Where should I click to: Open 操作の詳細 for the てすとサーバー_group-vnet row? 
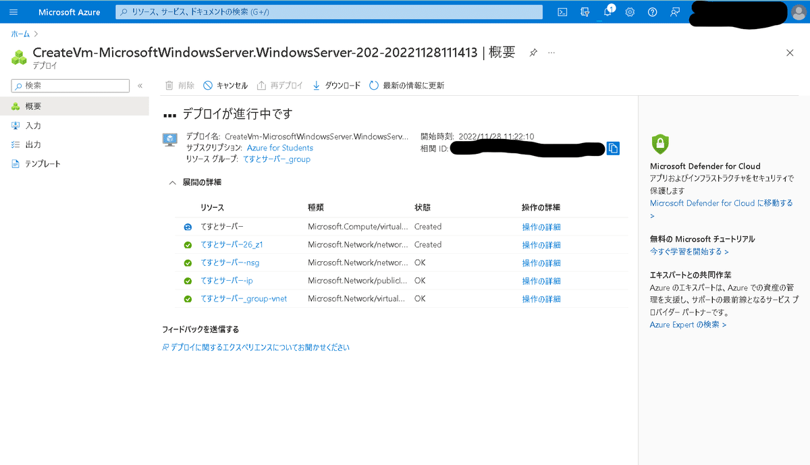pos(541,299)
